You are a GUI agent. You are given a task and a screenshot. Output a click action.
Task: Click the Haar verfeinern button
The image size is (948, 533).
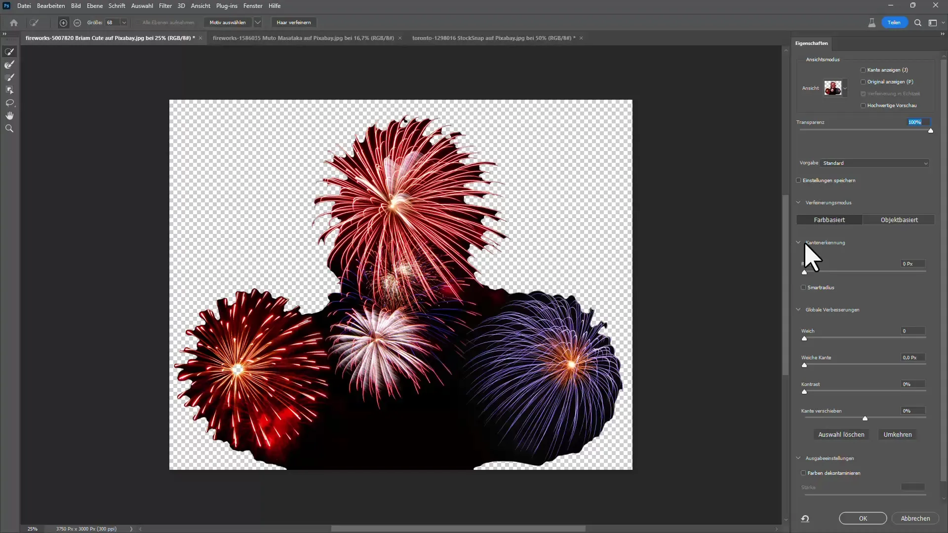click(x=294, y=23)
